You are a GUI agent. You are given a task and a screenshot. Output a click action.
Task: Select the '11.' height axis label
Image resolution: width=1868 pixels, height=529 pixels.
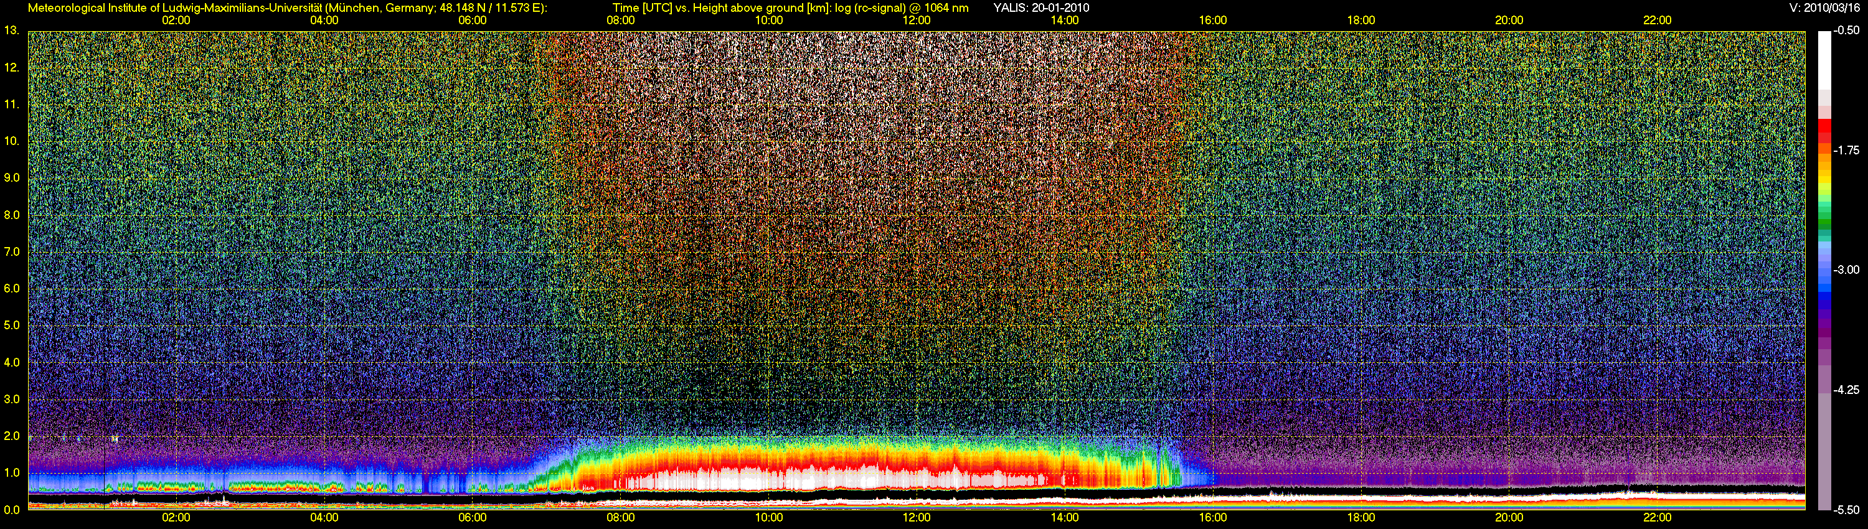click(x=12, y=105)
